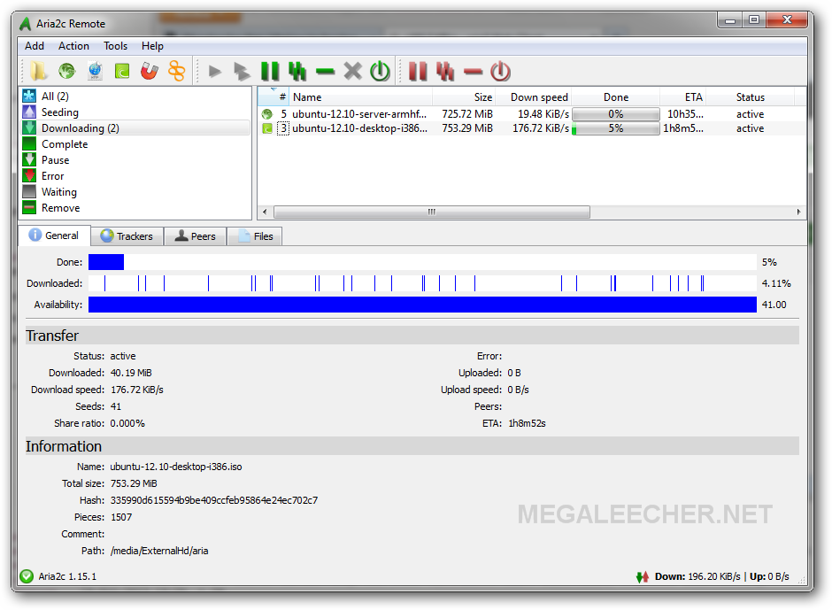Select the Error filter
The width and height of the screenshot is (832, 610).
coord(135,175)
